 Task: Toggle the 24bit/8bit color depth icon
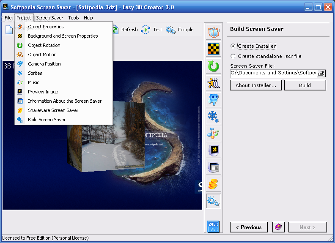pyautogui.click(x=214, y=227)
